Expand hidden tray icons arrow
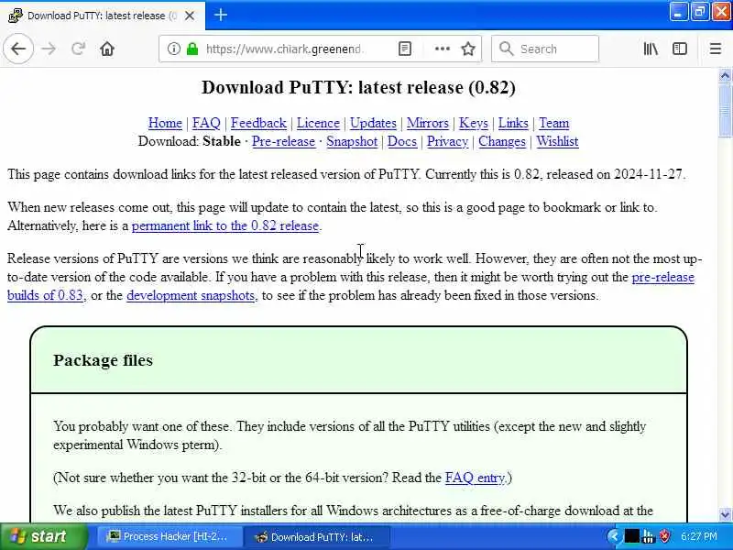Screen dimensions: 733x550 [x=614, y=536]
